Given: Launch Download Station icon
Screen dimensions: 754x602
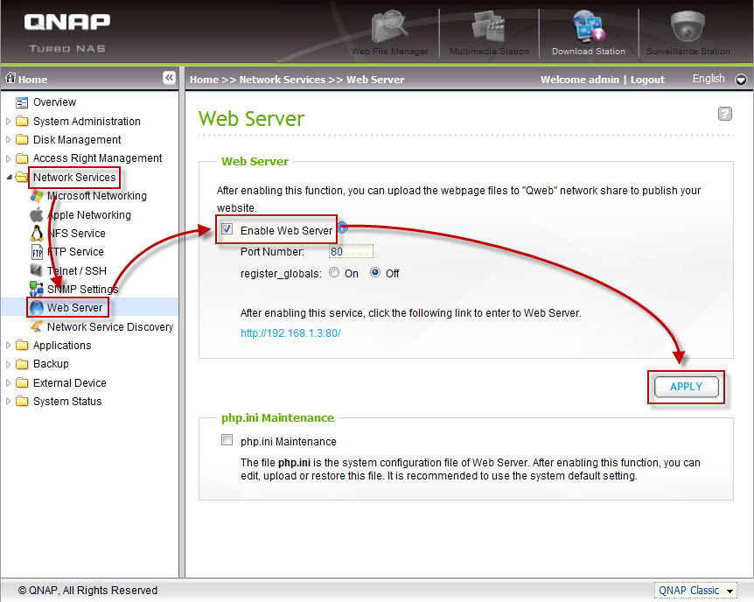Looking at the screenshot, I should [588, 26].
